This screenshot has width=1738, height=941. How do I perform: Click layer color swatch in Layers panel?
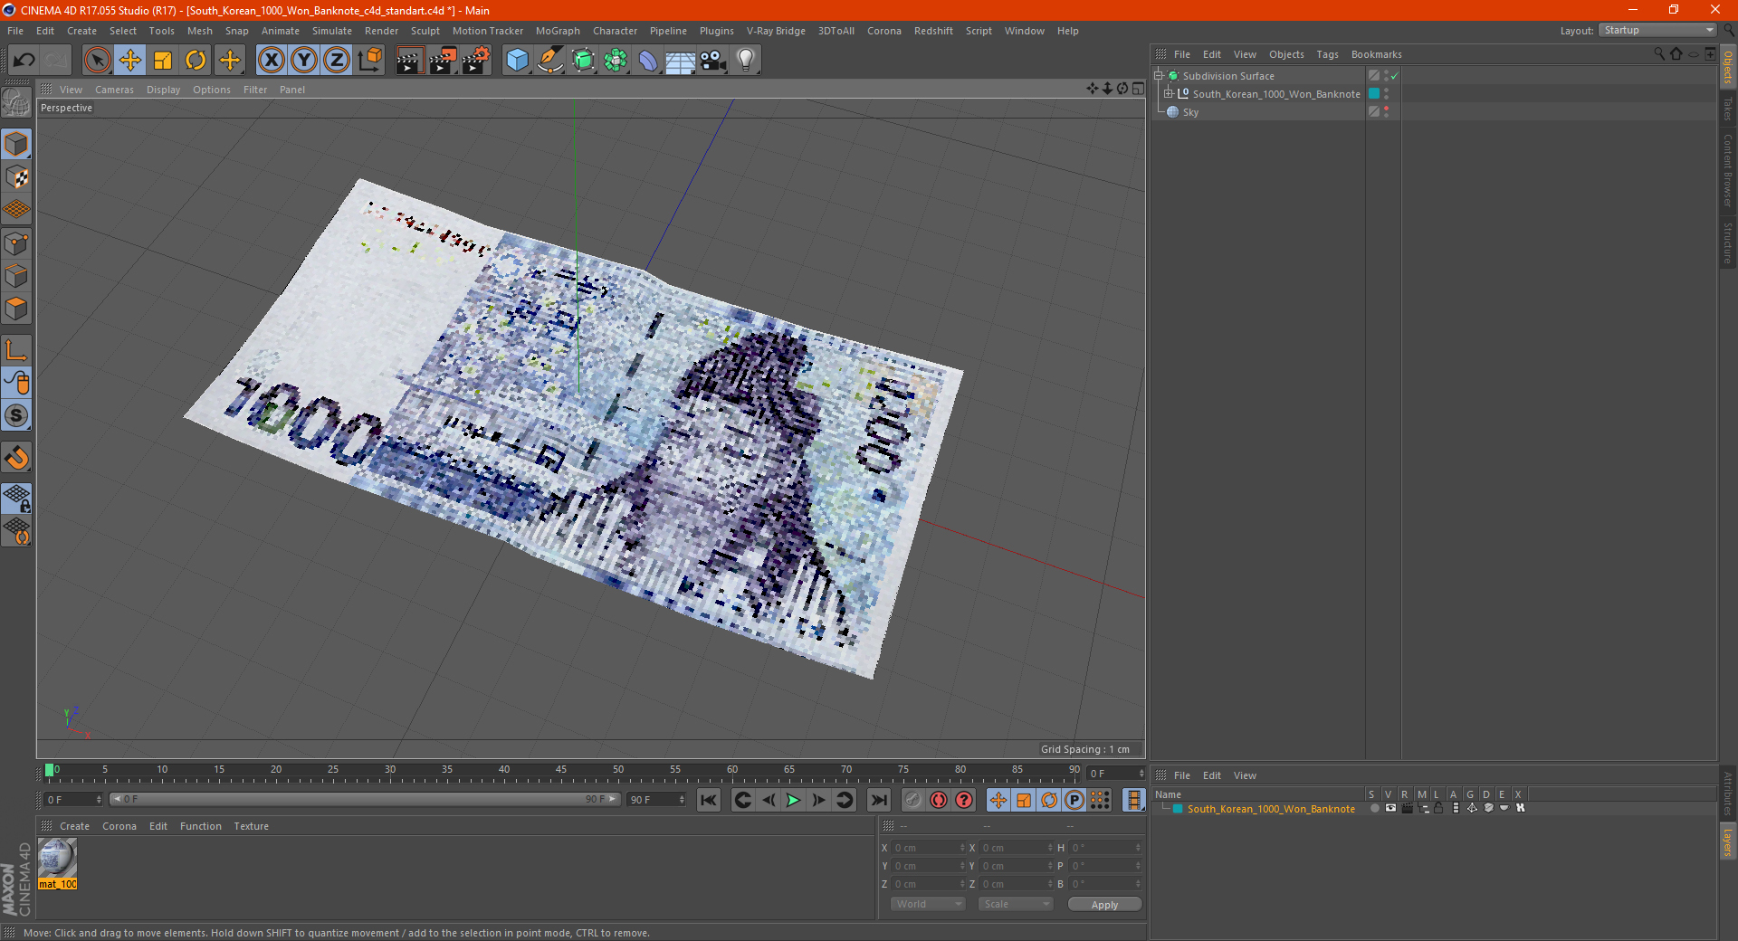tap(1178, 809)
